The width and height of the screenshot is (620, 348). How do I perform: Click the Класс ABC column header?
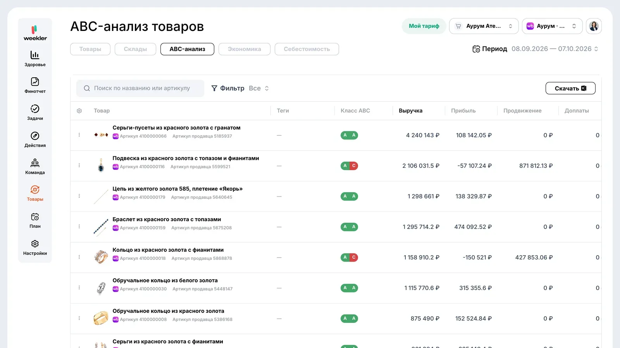click(355, 111)
